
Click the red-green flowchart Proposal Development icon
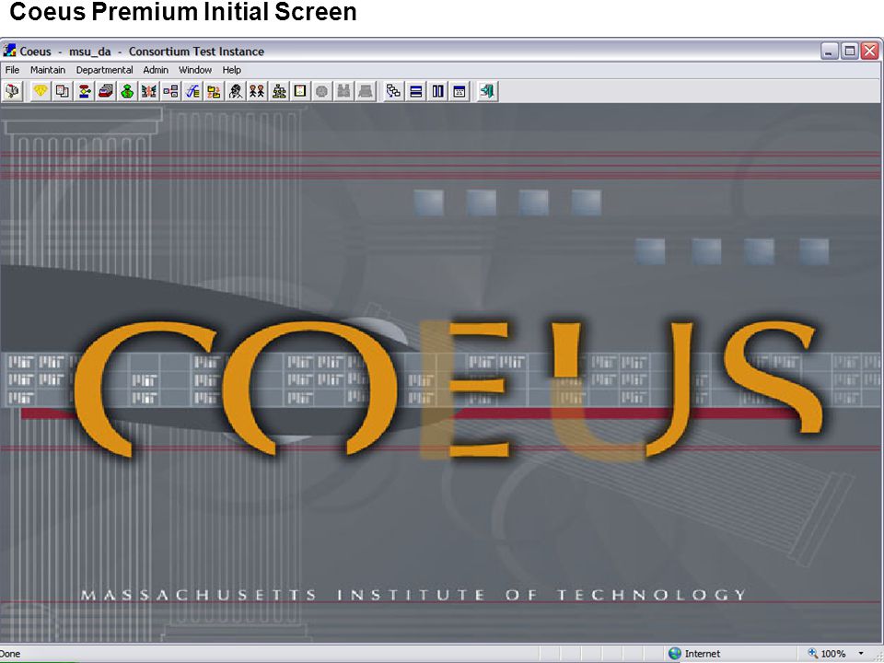pyautogui.click(x=84, y=91)
